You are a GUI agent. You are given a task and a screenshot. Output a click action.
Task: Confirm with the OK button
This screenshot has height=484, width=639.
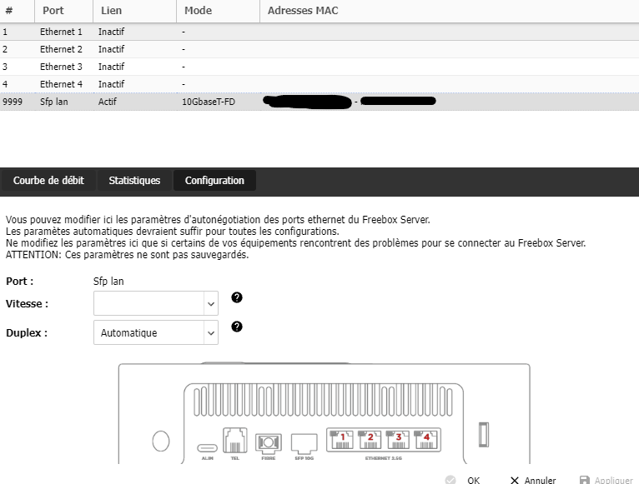465,480
